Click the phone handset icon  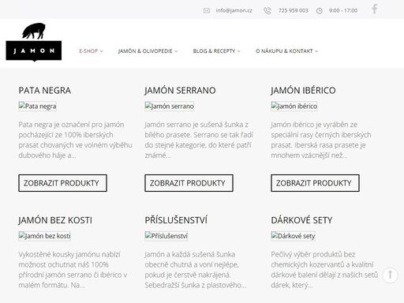point(267,10)
